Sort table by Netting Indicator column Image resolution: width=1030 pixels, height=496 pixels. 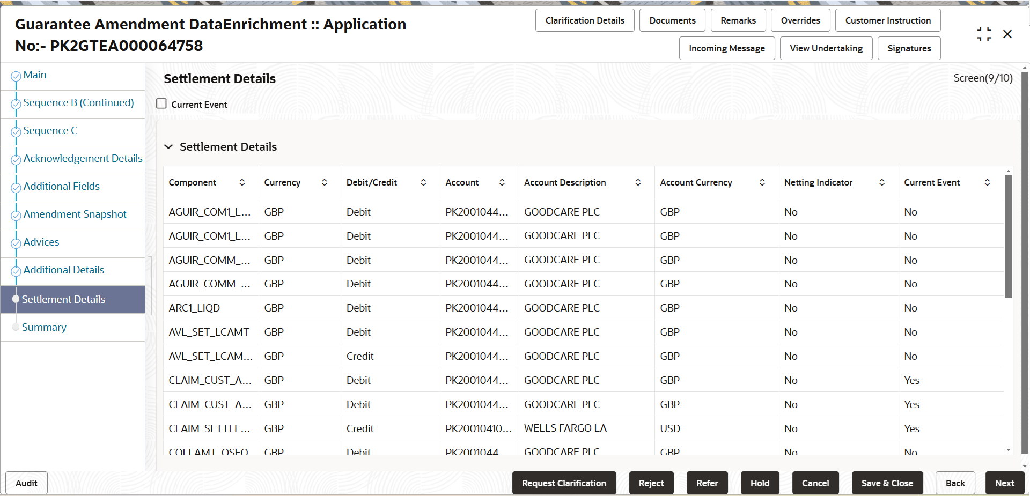click(x=882, y=182)
